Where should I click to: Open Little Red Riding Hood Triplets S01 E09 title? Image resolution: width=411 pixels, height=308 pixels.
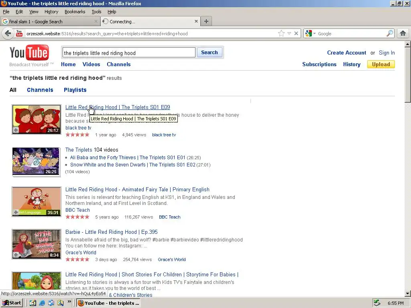pyautogui.click(x=118, y=107)
